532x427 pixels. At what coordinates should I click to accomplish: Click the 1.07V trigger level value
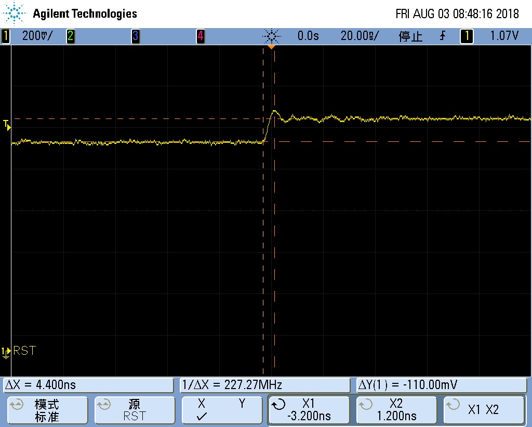click(x=504, y=36)
